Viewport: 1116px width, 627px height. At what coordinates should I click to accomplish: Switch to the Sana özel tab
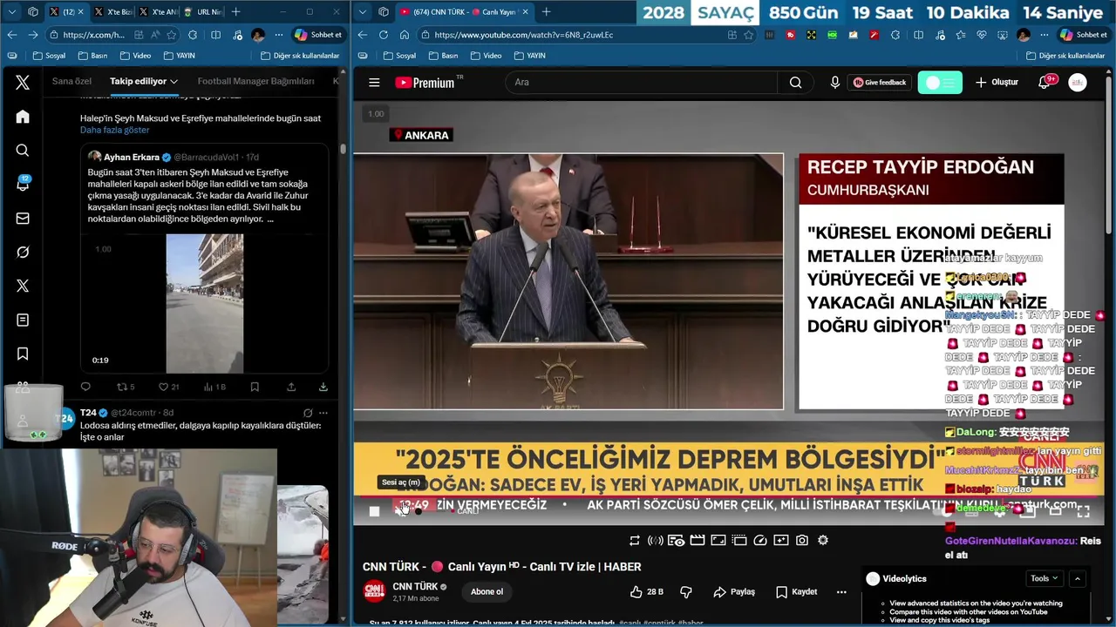[x=71, y=81]
